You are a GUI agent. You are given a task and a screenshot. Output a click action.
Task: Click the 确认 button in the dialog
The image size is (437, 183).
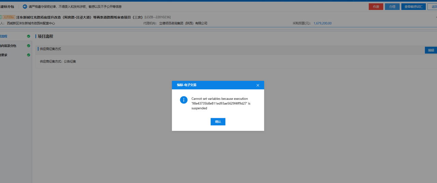pos(218,122)
